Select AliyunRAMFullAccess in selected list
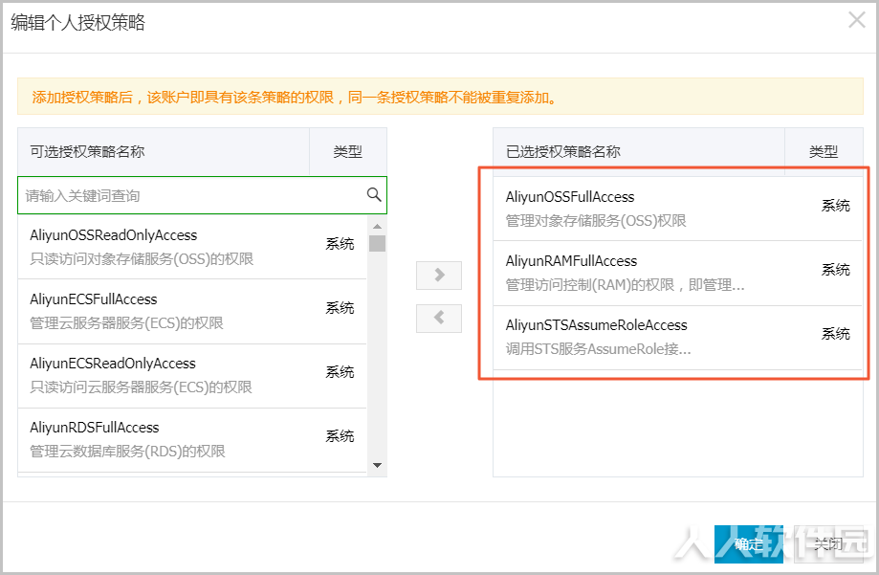 tap(678, 274)
